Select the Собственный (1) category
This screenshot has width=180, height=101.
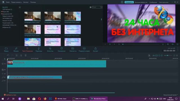click(x=7, y=9)
